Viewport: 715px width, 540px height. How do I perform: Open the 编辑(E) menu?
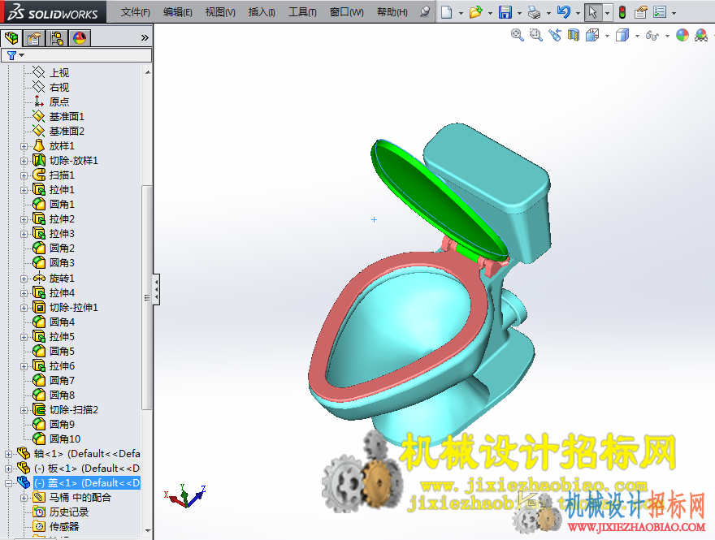[178, 12]
